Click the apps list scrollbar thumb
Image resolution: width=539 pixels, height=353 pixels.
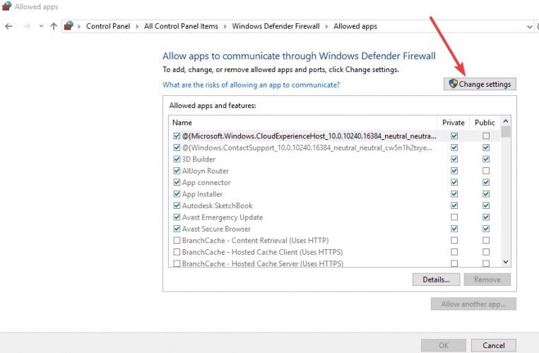[x=505, y=132]
